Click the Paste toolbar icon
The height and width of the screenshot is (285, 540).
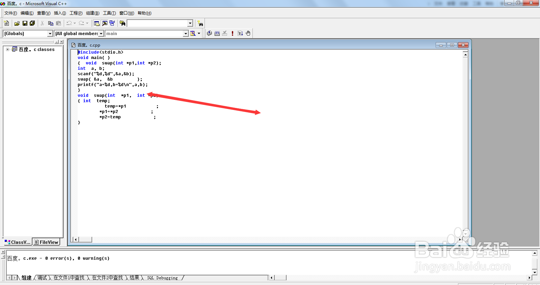pyautogui.click(x=58, y=23)
